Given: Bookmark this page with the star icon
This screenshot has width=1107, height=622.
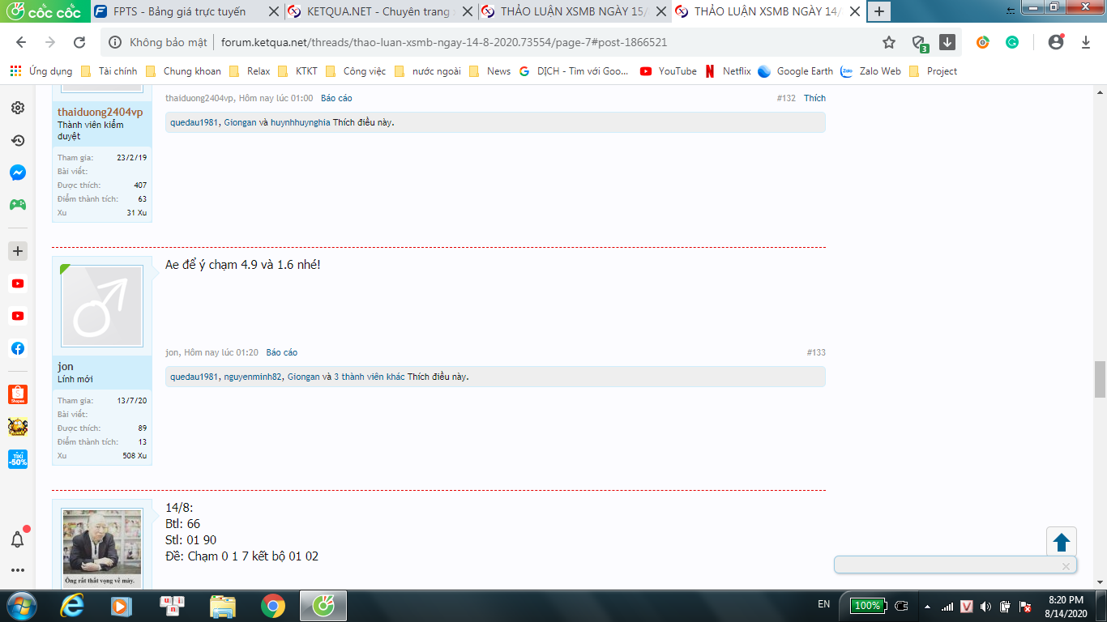Looking at the screenshot, I should [889, 42].
